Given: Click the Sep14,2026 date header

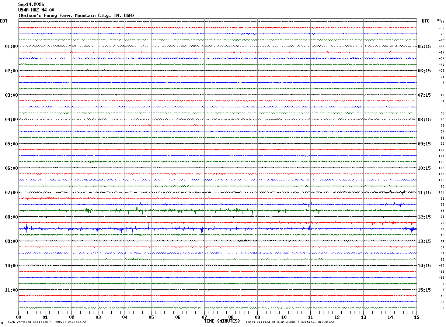Looking at the screenshot, I should pyautogui.click(x=31, y=4).
